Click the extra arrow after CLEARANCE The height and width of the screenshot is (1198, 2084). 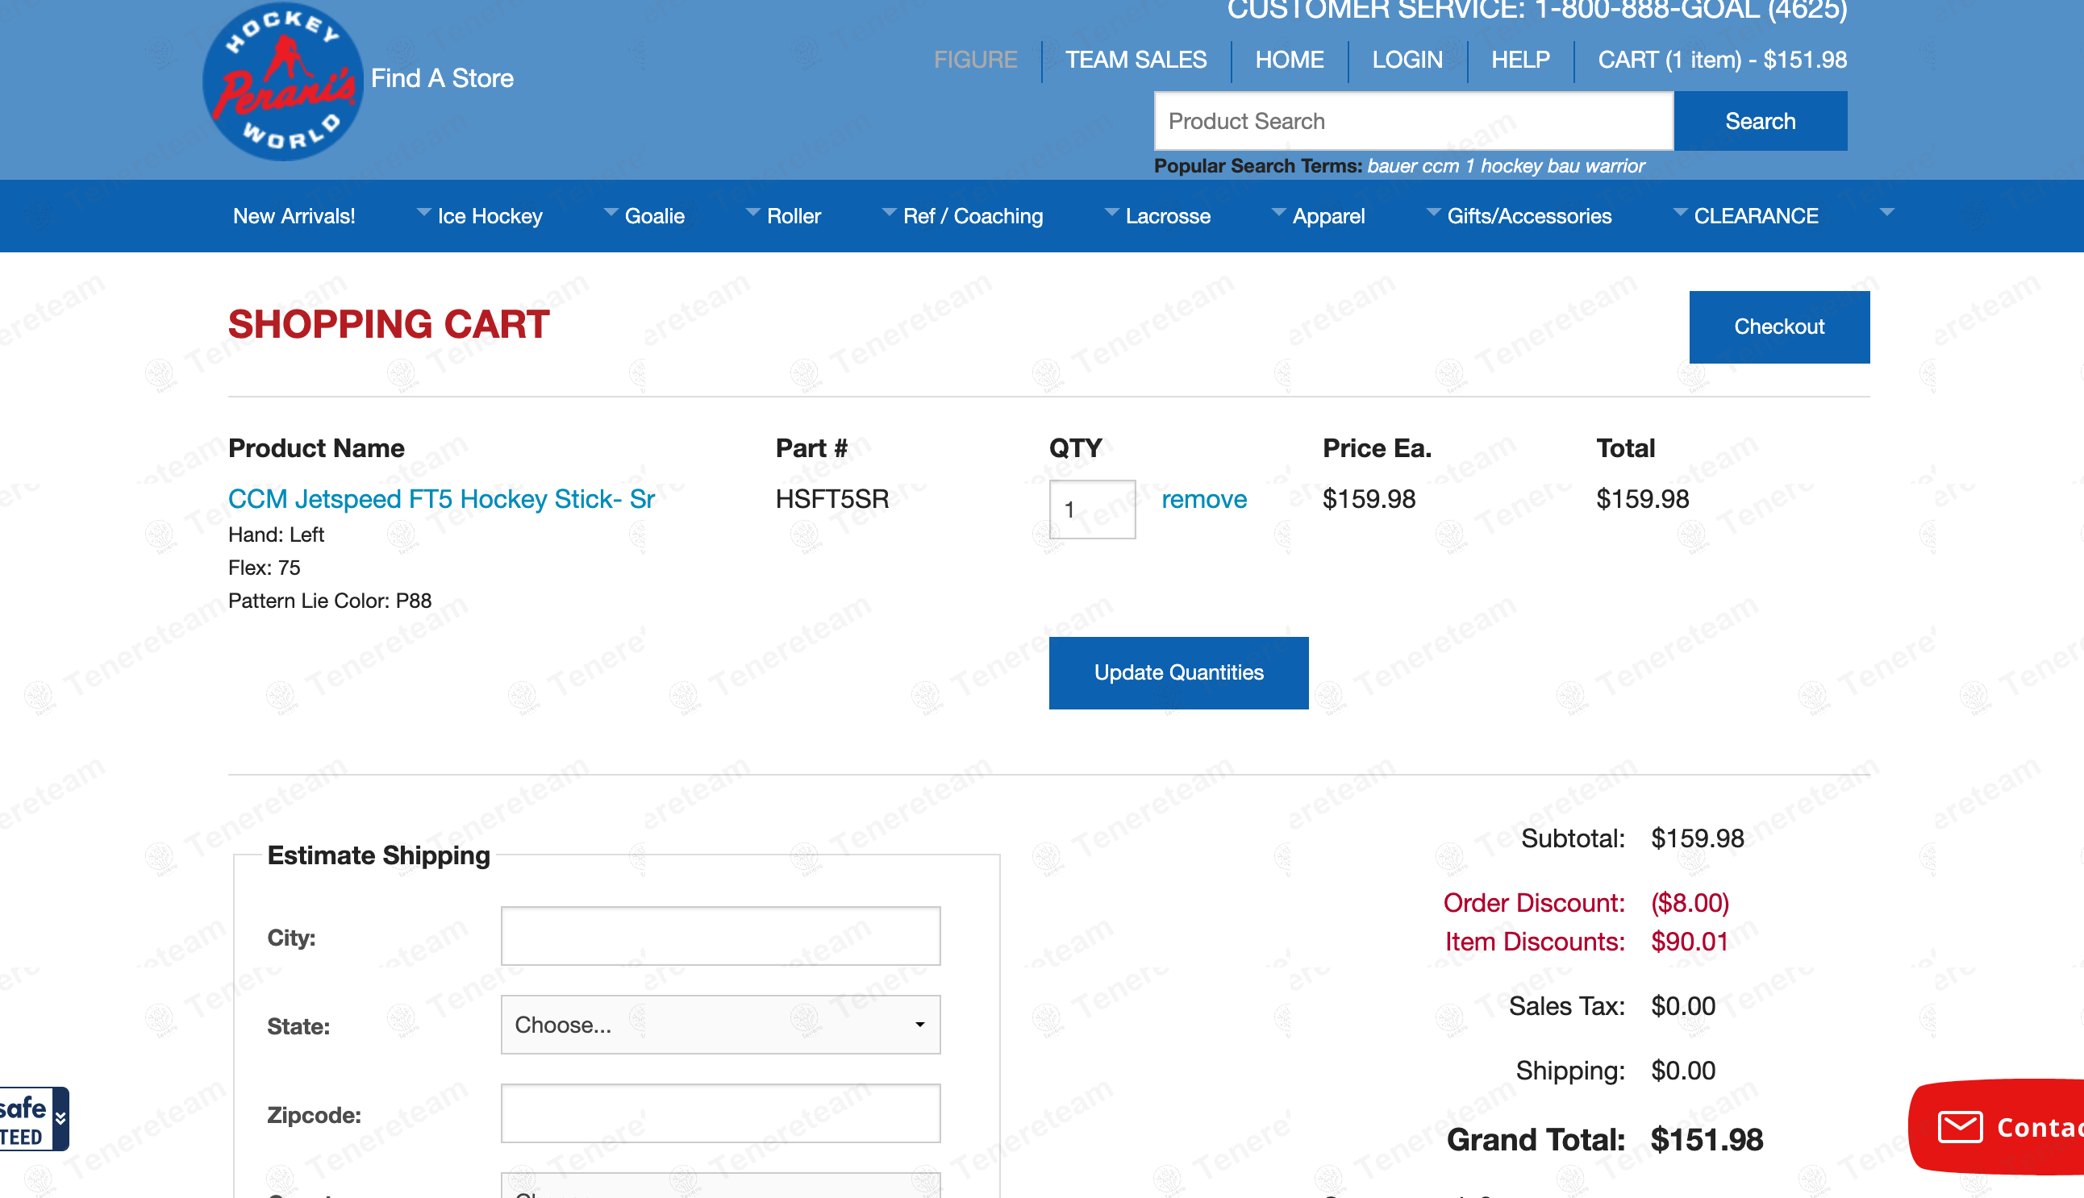1886,213
